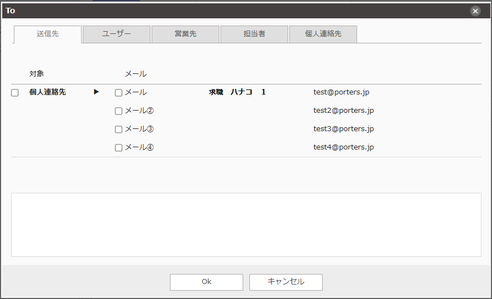
Task: Click the large empty recipients text box
Action: [246, 225]
